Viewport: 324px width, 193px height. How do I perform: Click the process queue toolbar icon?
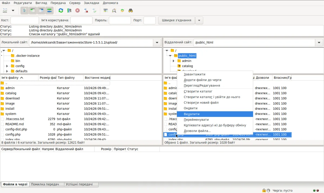coord(69,11)
